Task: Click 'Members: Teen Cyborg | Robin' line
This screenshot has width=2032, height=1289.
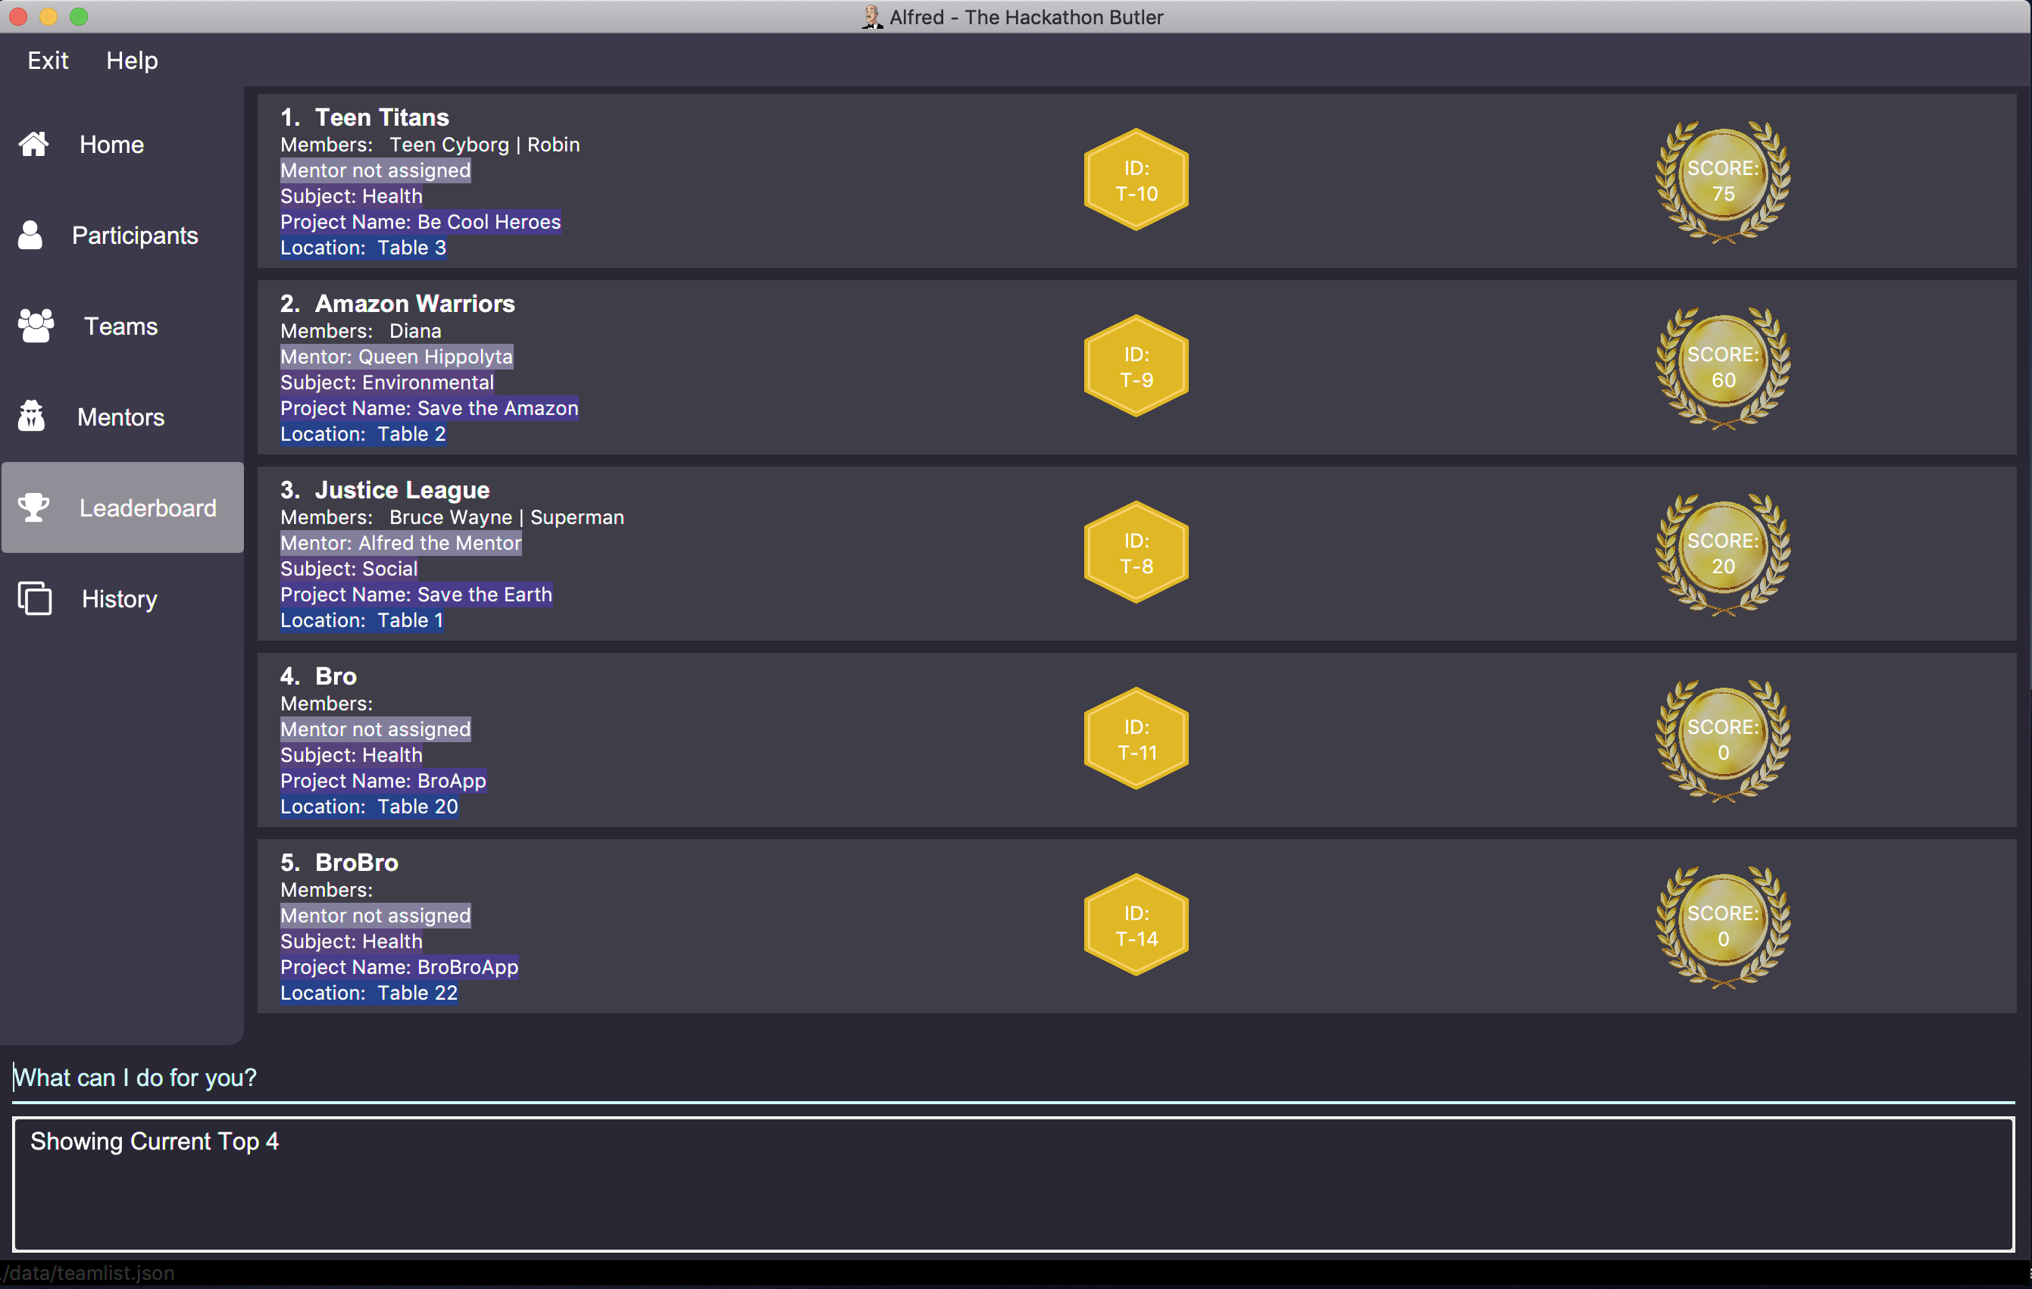Action: (430, 144)
